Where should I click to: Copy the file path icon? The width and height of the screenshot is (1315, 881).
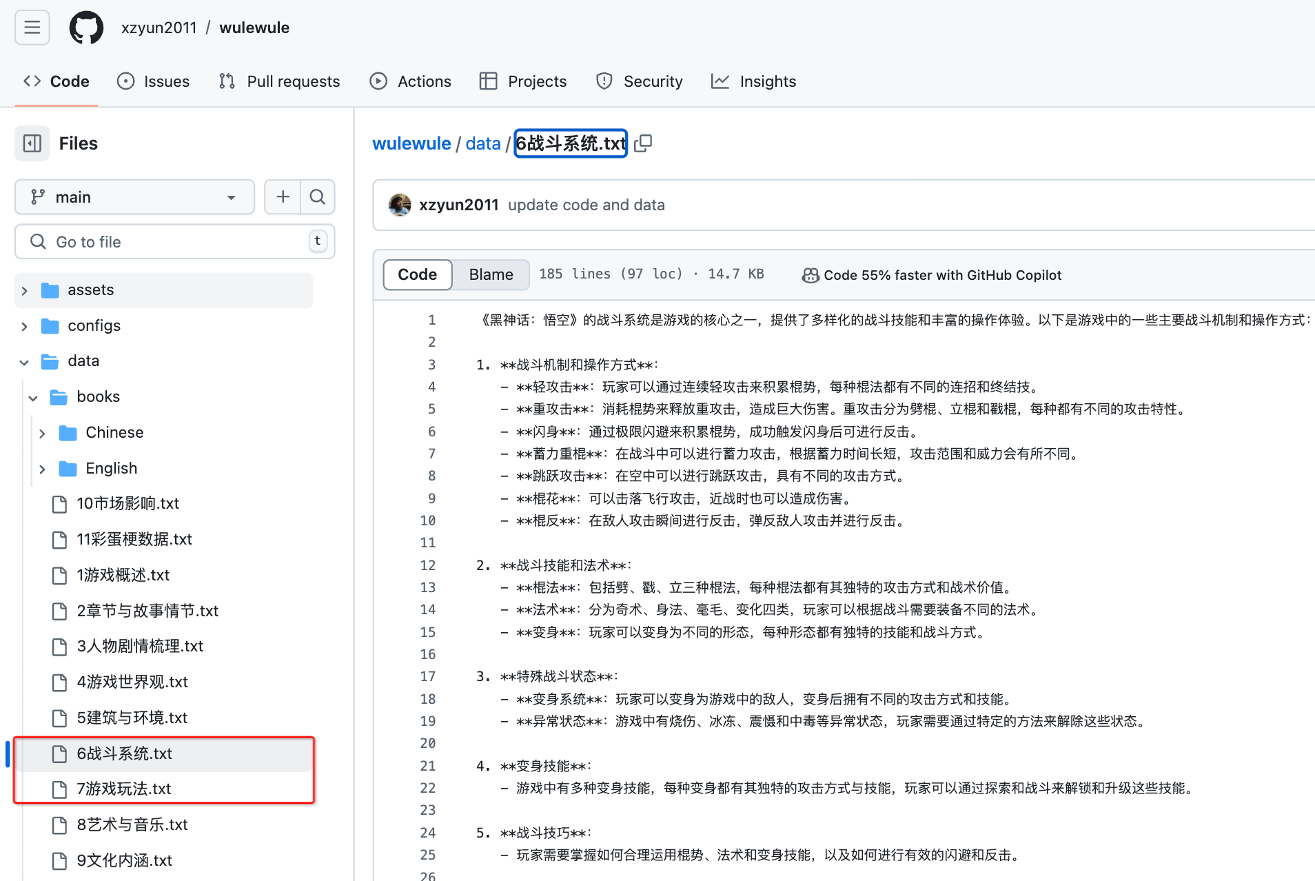(x=643, y=143)
